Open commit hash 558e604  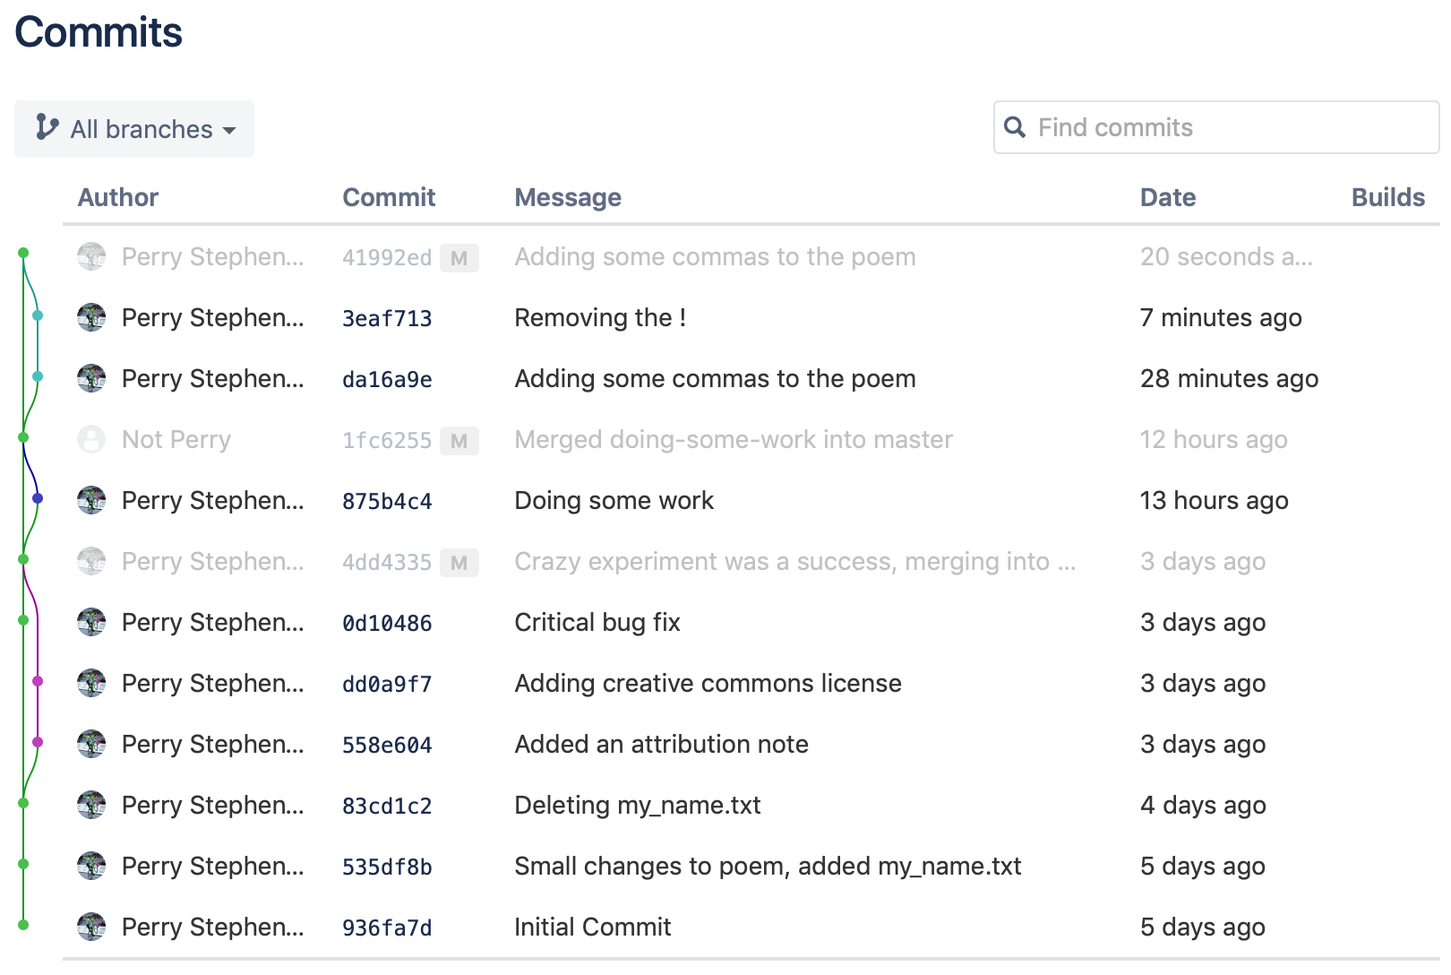(387, 746)
